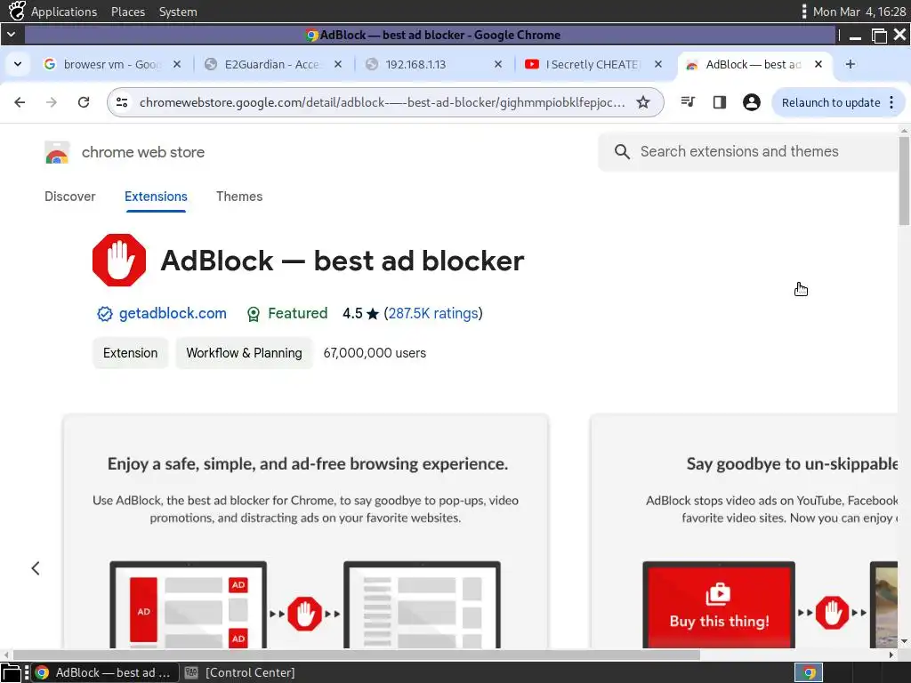Close the YouTube 'I Secretly CHEATED' tab
This screenshot has width=911, height=683.
[658, 64]
